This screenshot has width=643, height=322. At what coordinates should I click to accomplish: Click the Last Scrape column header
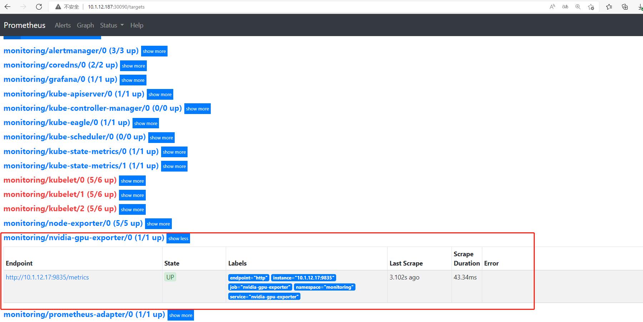(406, 263)
